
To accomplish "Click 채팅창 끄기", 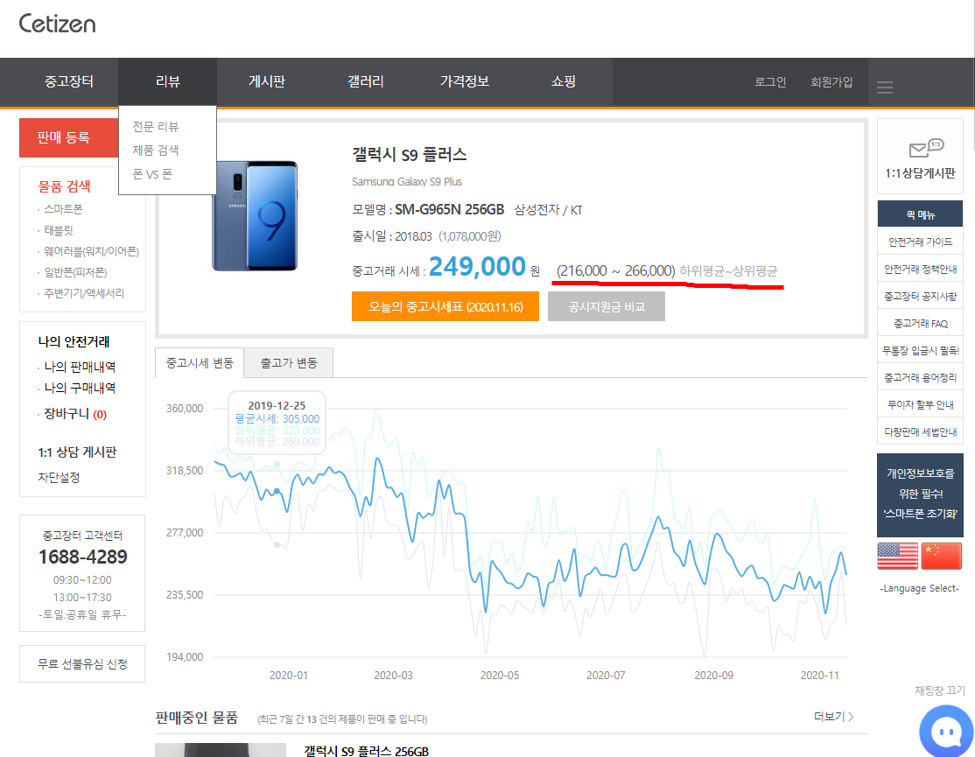I will pyautogui.click(x=940, y=690).
